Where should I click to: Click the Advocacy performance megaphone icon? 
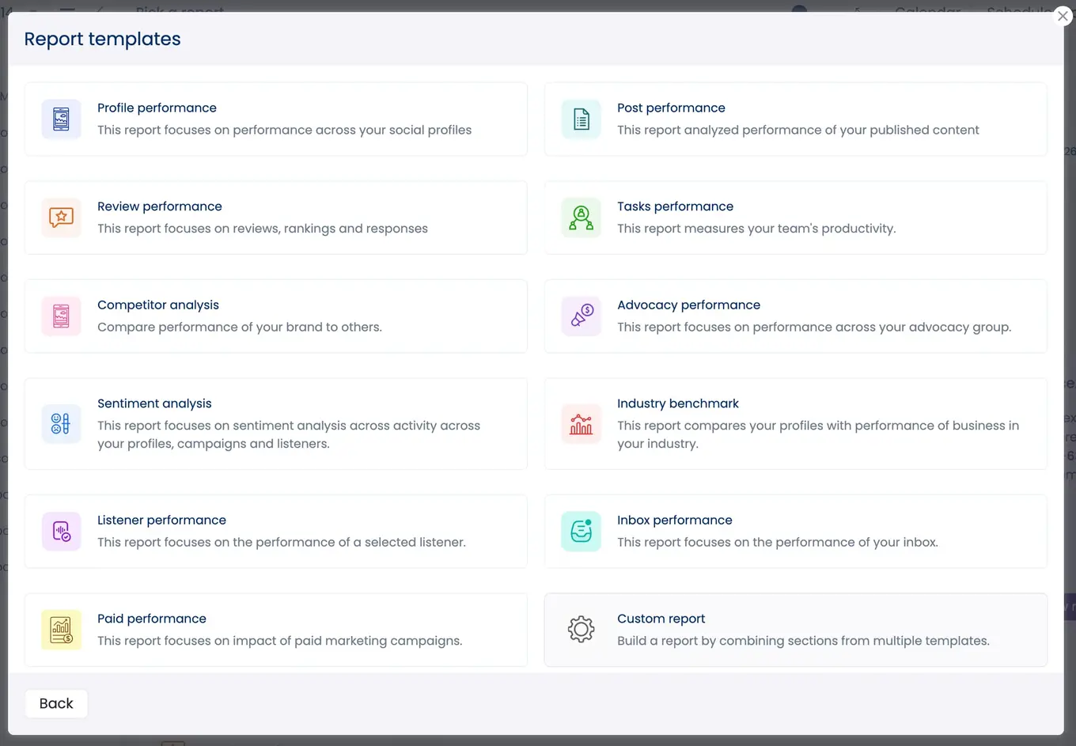coord(581,316)
